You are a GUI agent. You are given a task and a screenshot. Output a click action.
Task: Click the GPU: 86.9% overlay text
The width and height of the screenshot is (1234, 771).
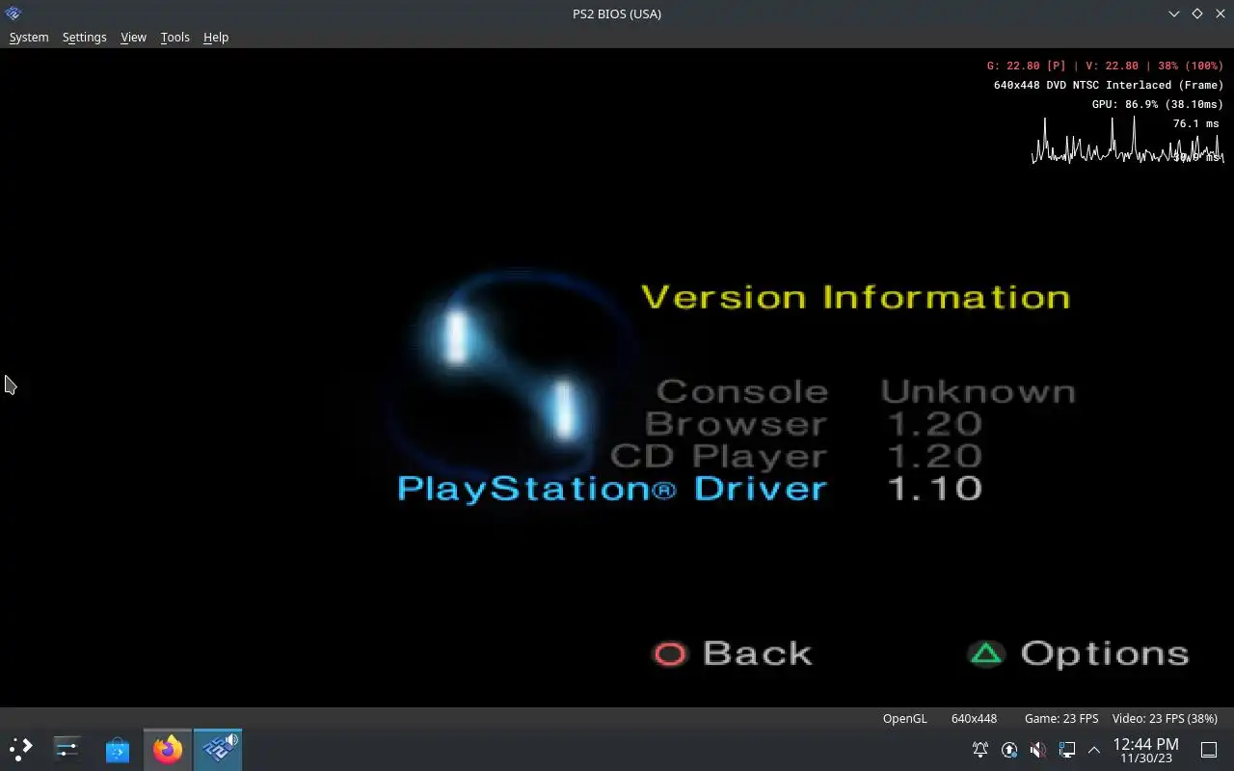pos(1157,104)
